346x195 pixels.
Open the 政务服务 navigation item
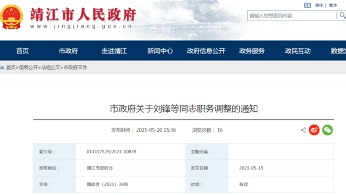[252, 51]
